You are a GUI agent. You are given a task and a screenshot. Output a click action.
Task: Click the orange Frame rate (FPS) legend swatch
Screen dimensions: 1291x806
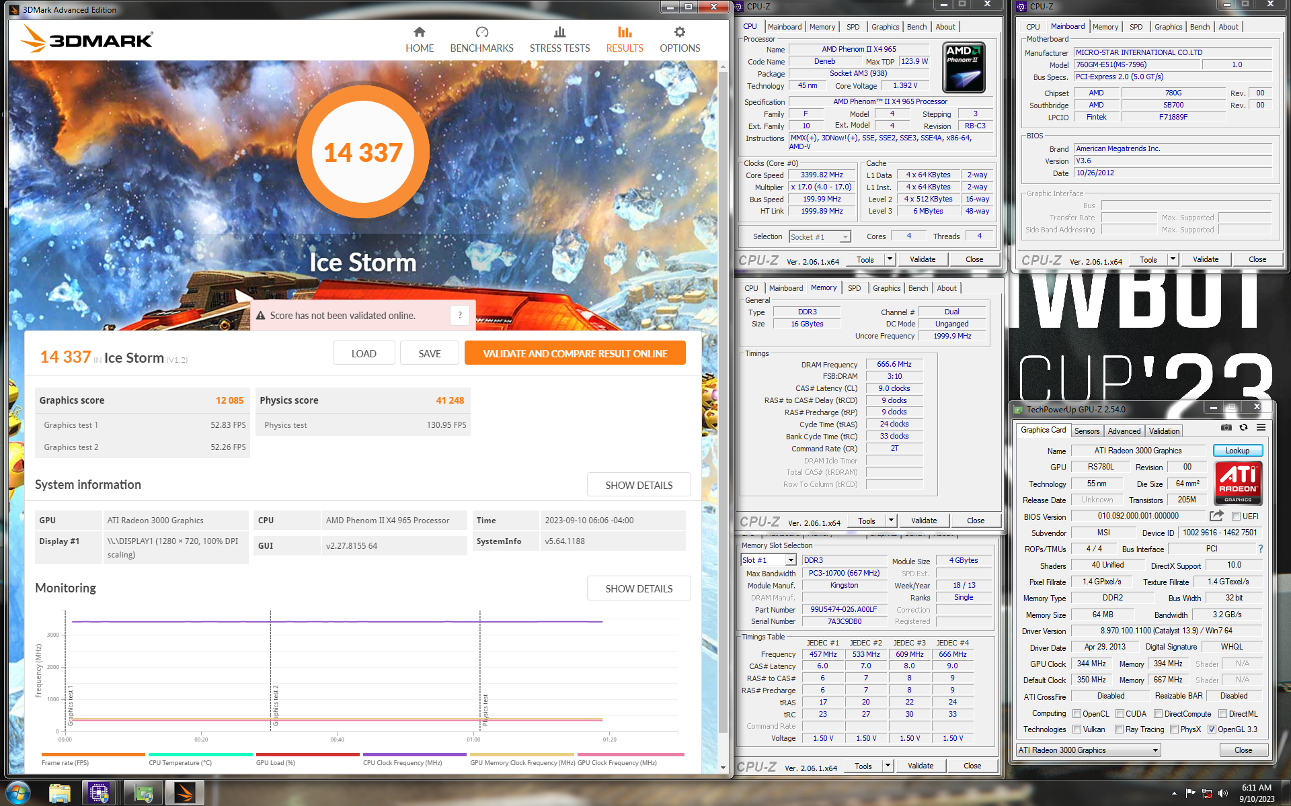pos(93,754)
